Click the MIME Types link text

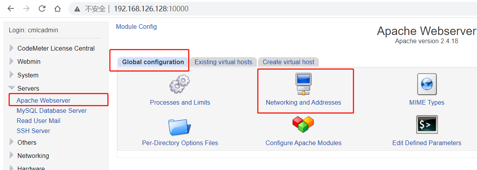[427, 102]
